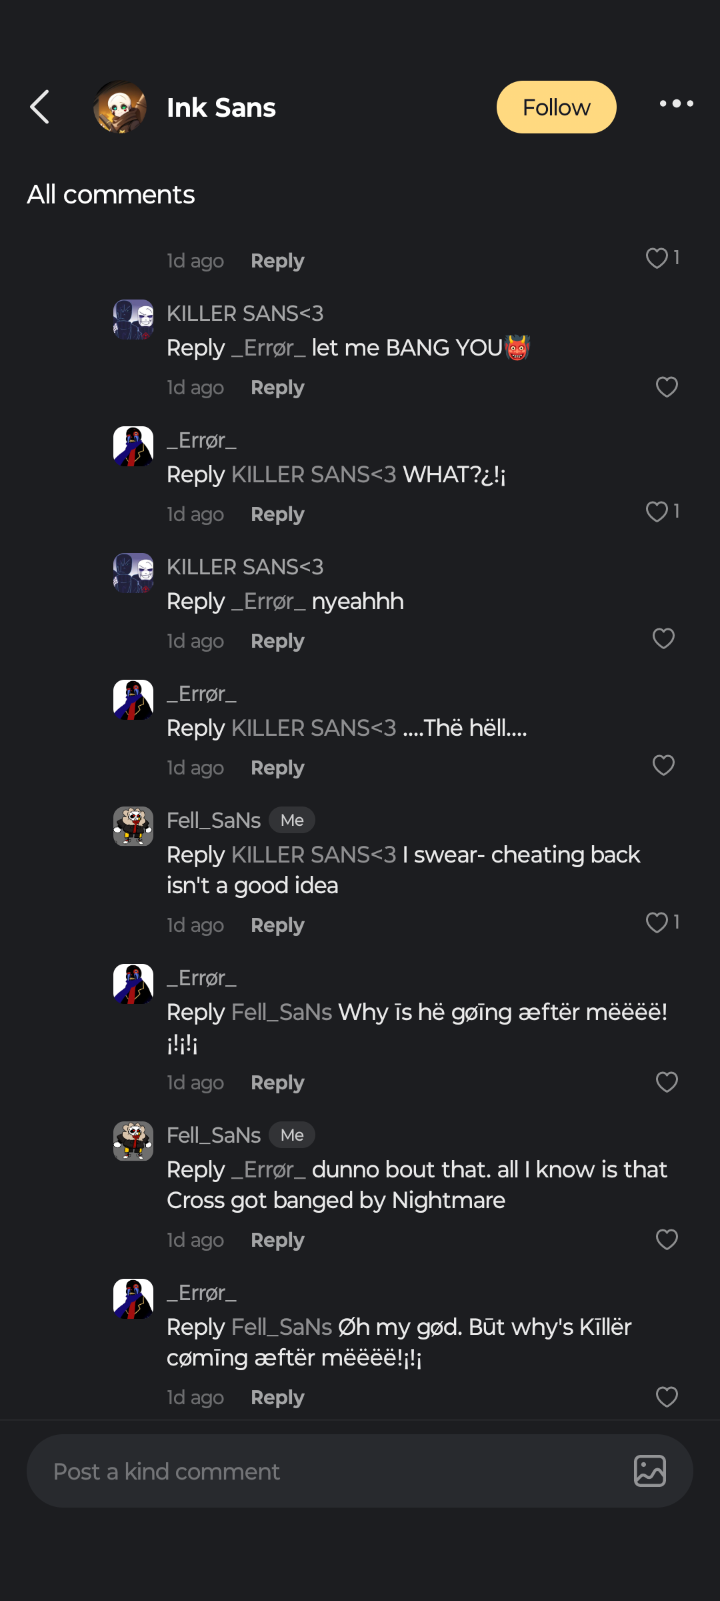The height and width of the screenshot is (1601, 720).
Task: Focus the 'Post a kind comment' field
Action: 327,1471
